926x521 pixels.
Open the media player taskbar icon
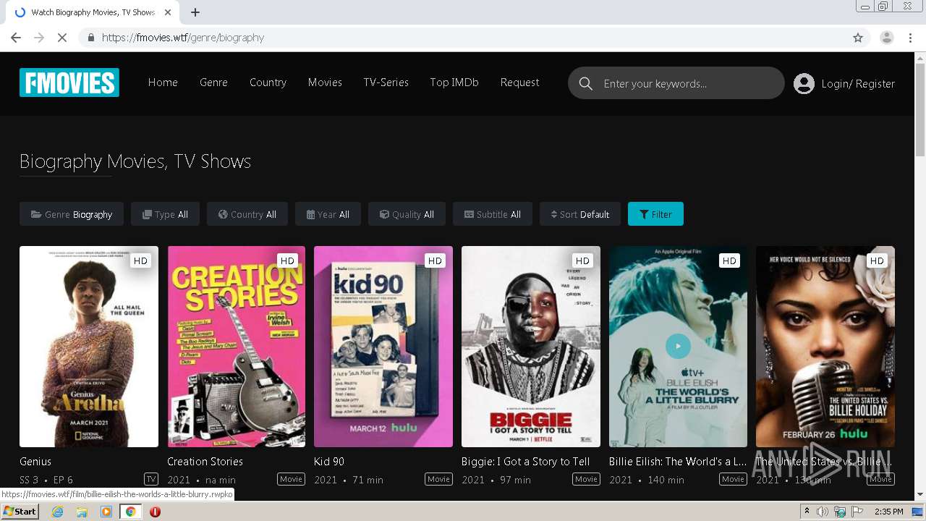pyautogui.click(x=106, y=512)
